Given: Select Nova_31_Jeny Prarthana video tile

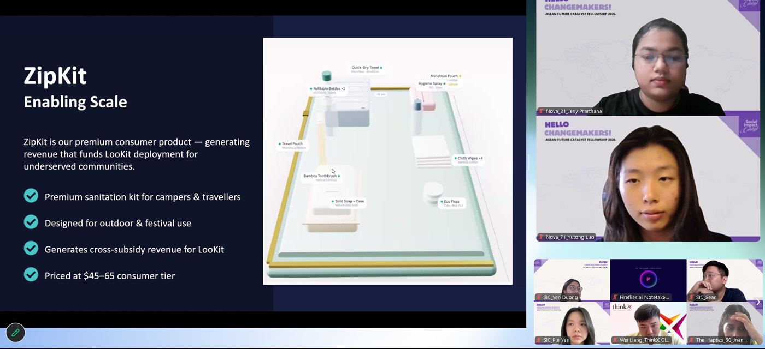Looking at the screenshot, I should (648, 57).
